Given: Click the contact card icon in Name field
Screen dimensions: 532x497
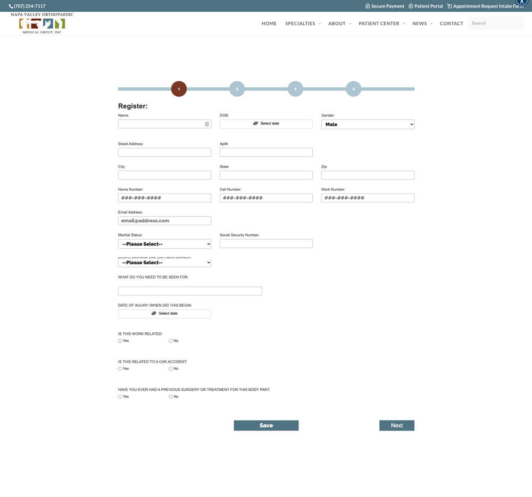Looking at the screenshot, I should [207, 124].
